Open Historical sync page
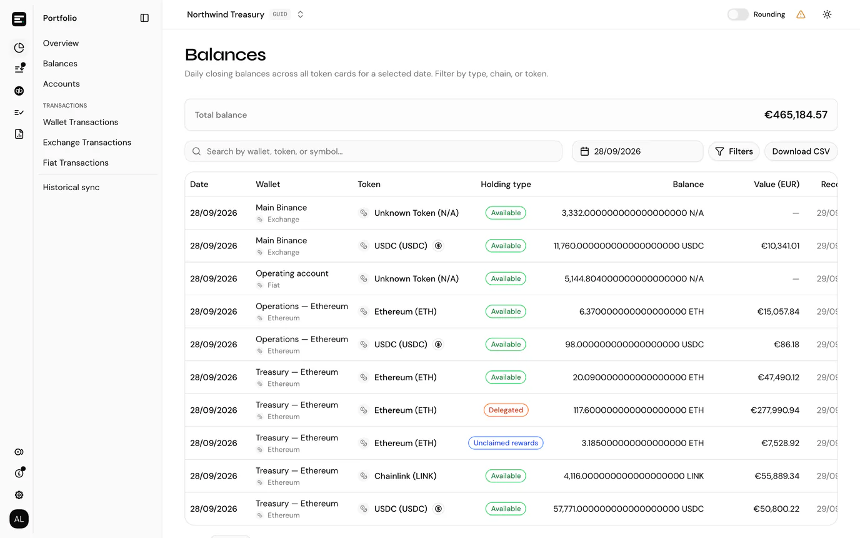 point(71,187)
